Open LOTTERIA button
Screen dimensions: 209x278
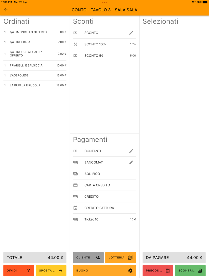click(121, 258)
